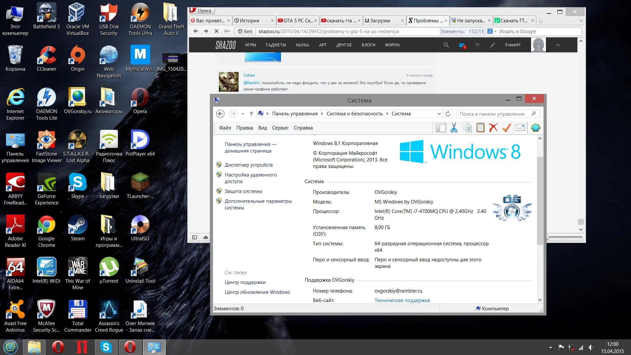Click the Copy pages toolbar icon
631x355 pixels.
tap(467, 128)
